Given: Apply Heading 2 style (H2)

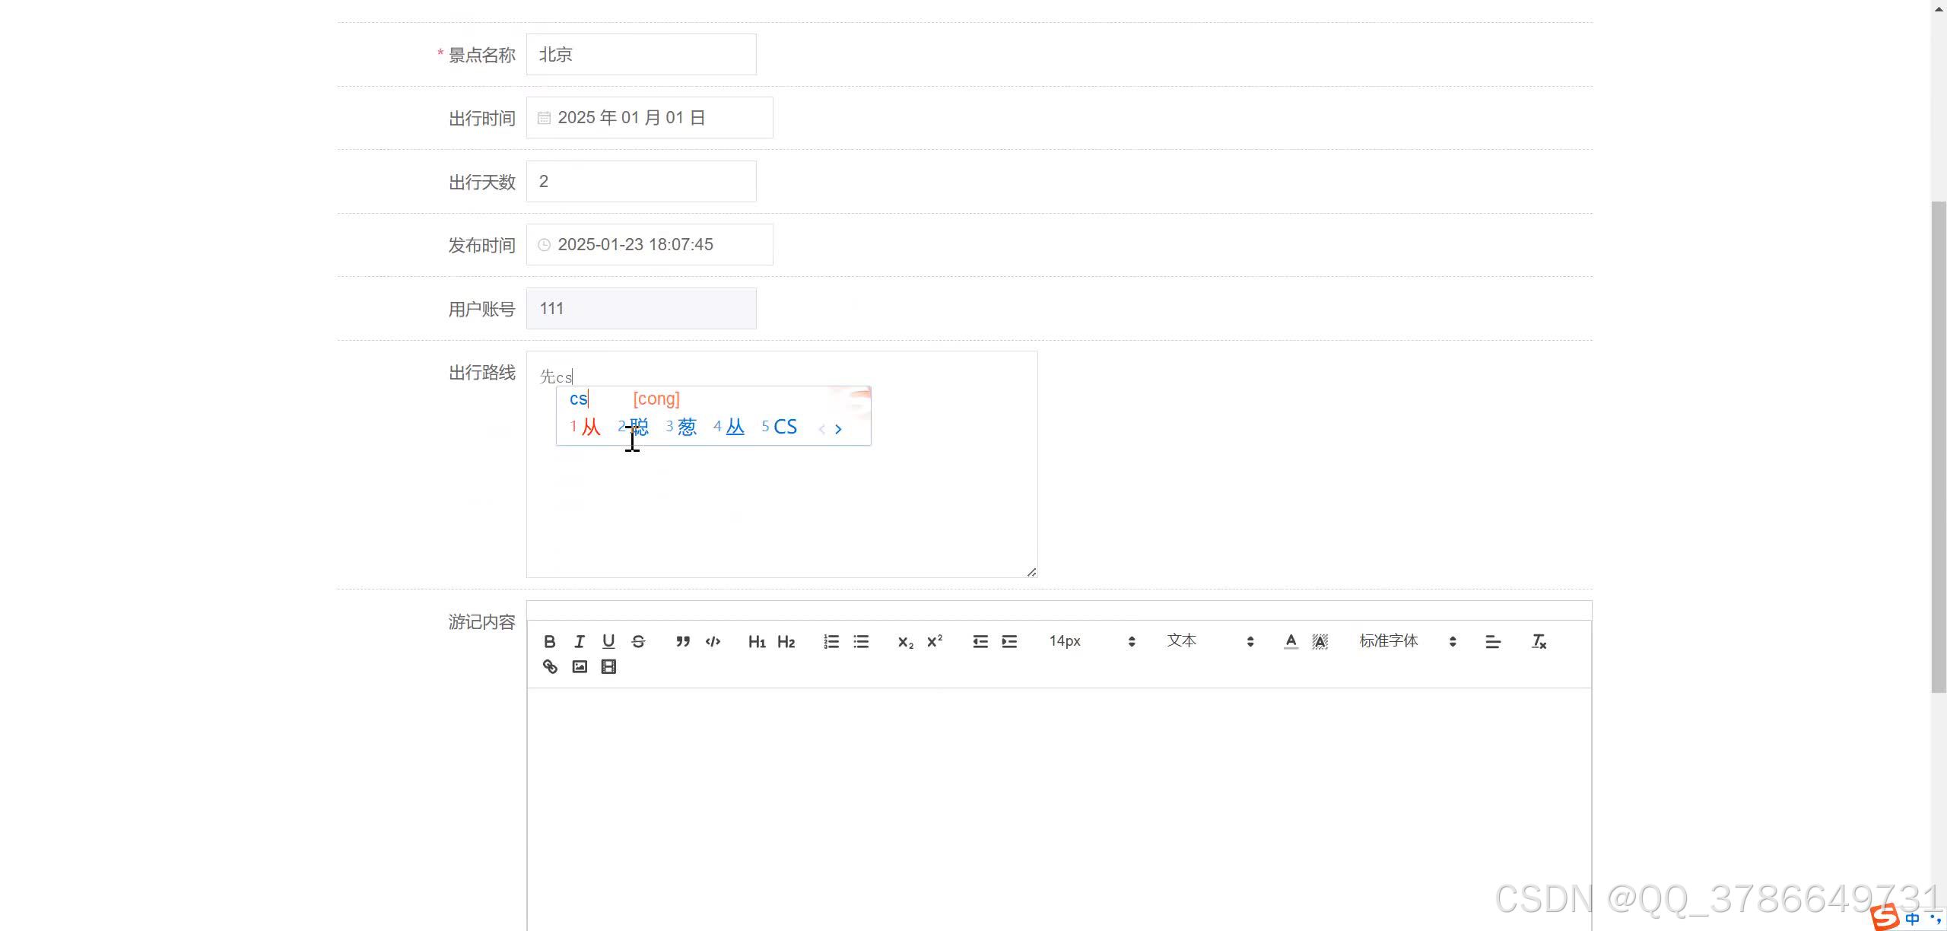Looking at the screenshot, I should coord(786,641).
